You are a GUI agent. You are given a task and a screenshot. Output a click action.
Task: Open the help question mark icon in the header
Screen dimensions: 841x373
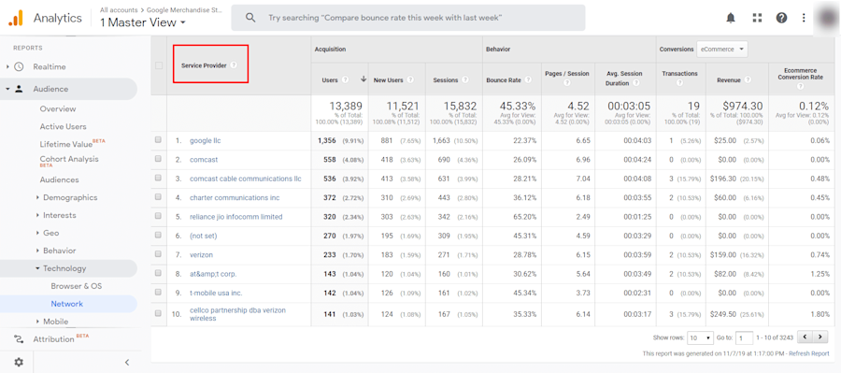click(781, 18)
